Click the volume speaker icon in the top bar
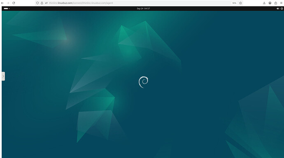Viewport: 284px width, 158px height. 278,9
